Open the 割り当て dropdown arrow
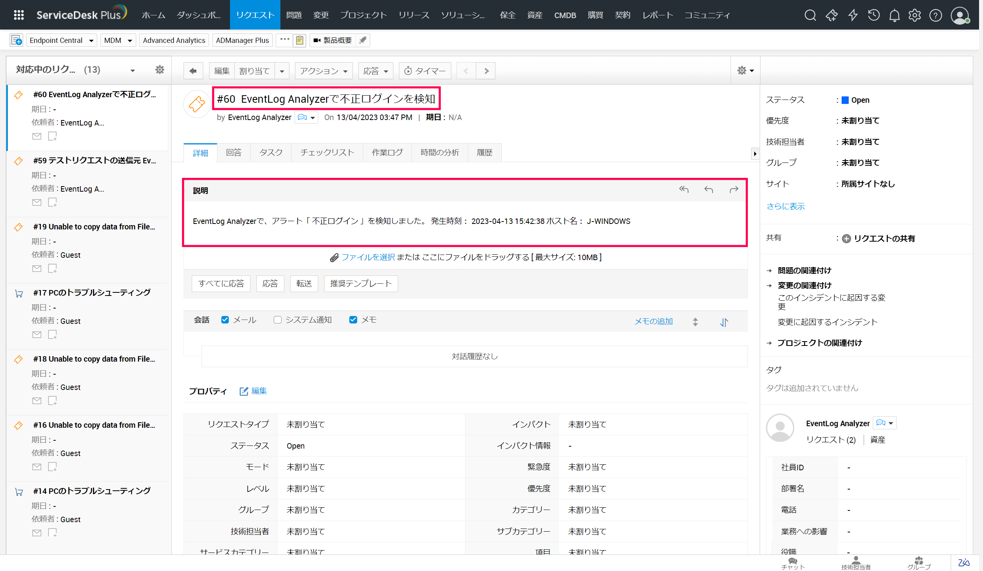The height and width of the screenshot is (571, 983). (x=282, y=71)
